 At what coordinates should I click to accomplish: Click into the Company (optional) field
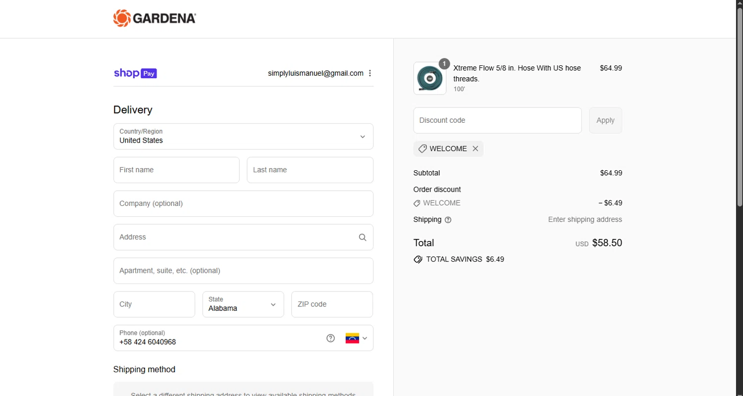(243, 203)
